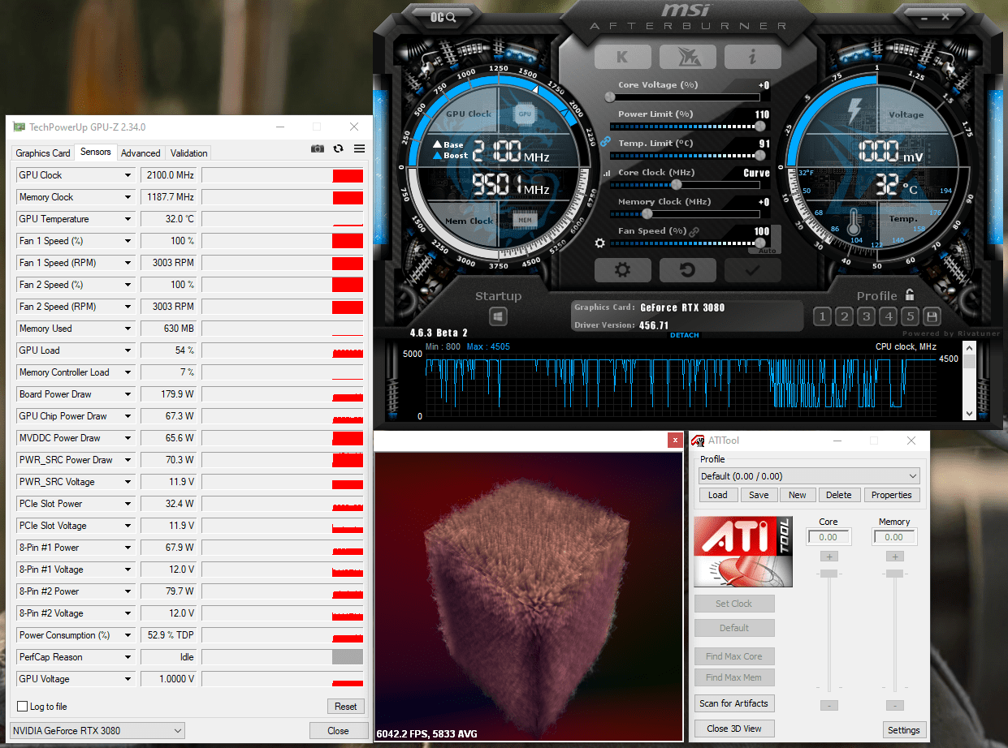
Task: Click the ATITool Core clock input field
Action: click(828, 537)
